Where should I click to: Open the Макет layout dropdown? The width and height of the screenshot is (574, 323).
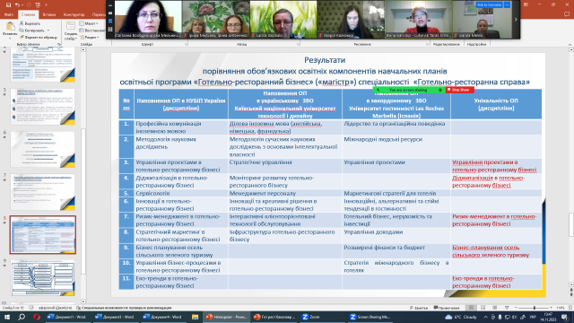click(89, 23)
